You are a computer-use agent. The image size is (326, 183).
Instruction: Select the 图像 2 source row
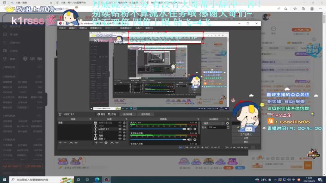(110, 139)
